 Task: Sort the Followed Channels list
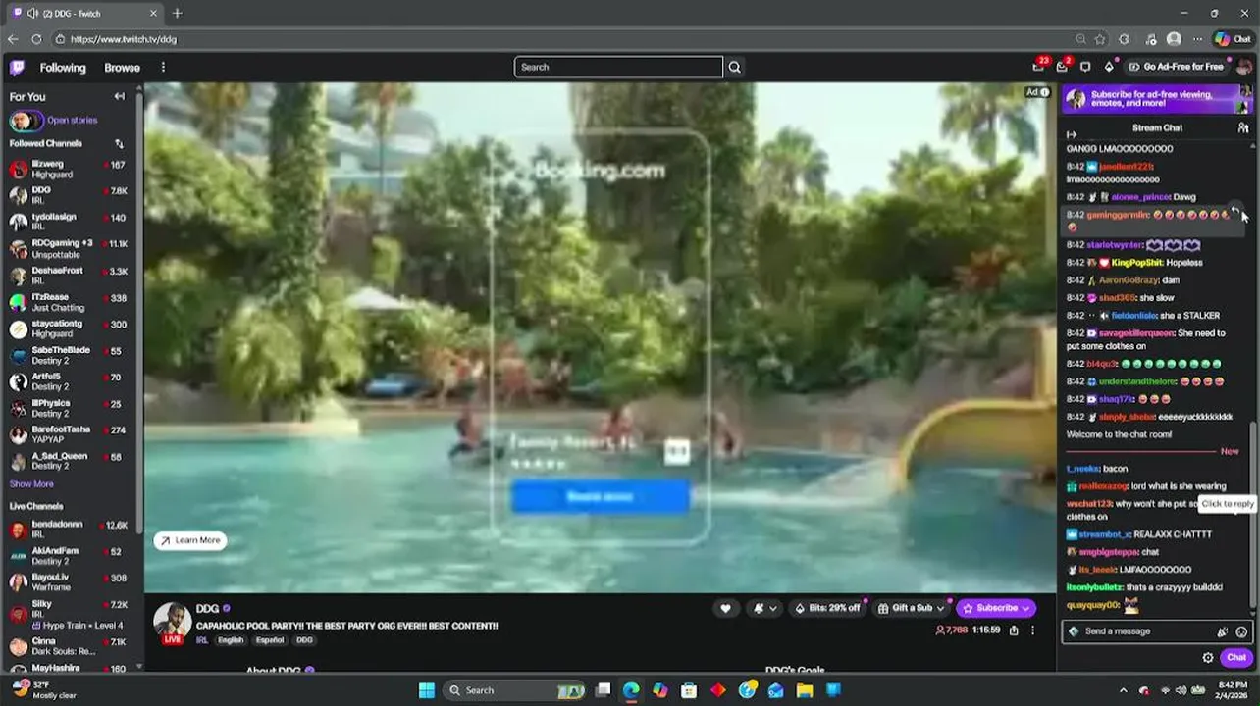(119, 143)
